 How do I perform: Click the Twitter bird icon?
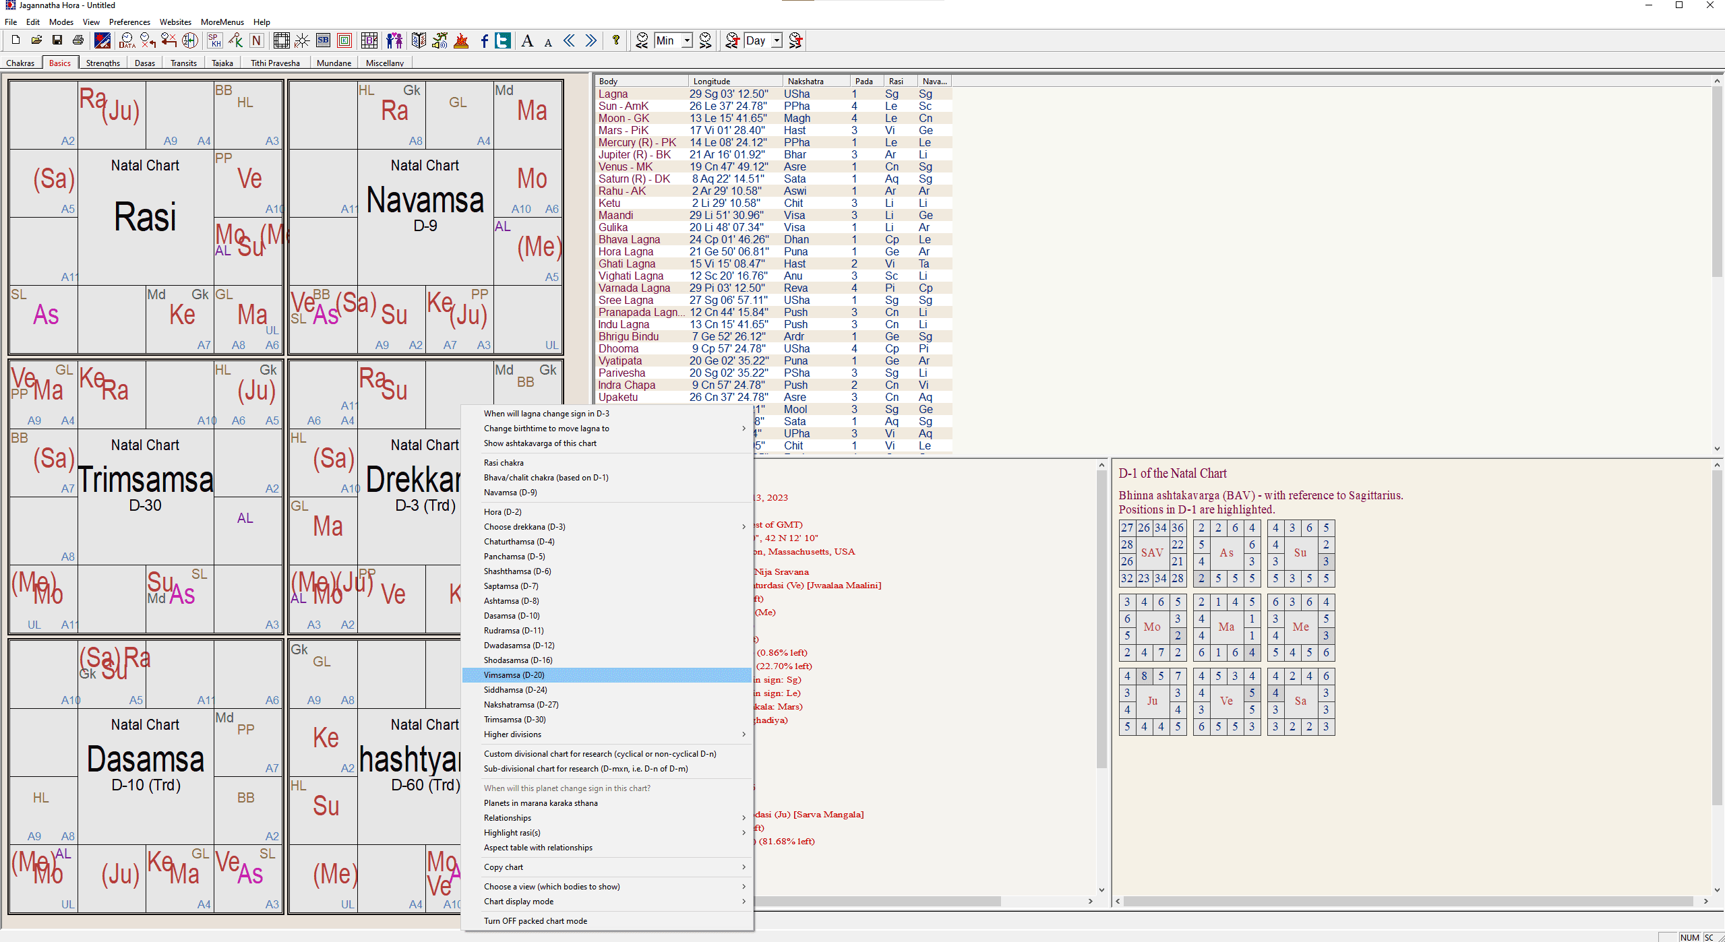pyautogui.click(x=503, y=40)
